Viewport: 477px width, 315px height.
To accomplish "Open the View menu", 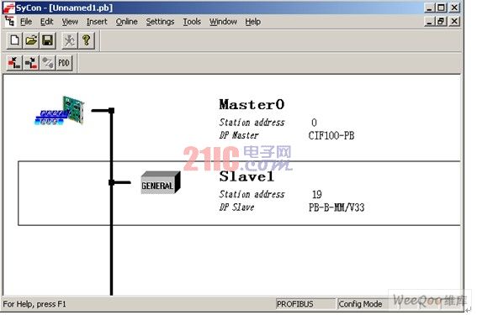I will coord(70,22).
